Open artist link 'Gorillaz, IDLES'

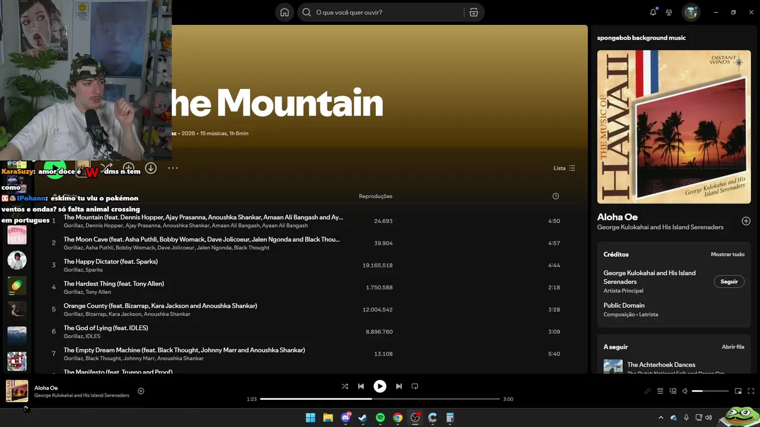point(82,336)
